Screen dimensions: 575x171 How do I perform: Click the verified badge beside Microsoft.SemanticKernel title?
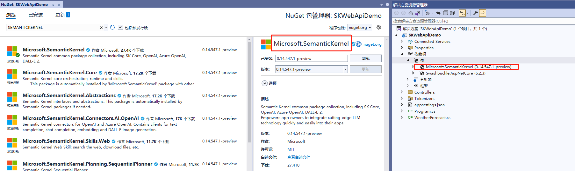coord(353,44)
